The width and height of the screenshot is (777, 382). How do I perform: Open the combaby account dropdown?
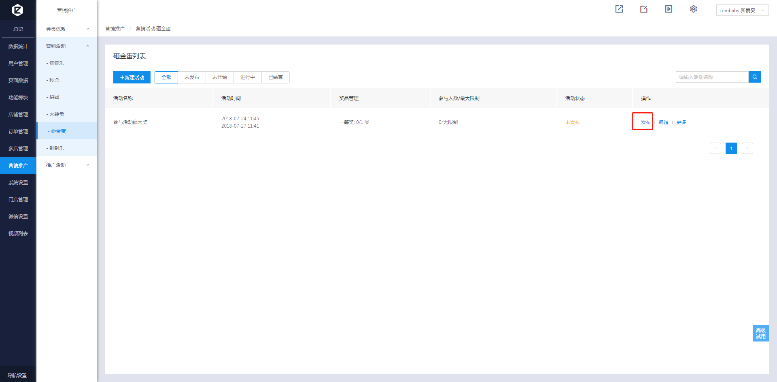742,10
